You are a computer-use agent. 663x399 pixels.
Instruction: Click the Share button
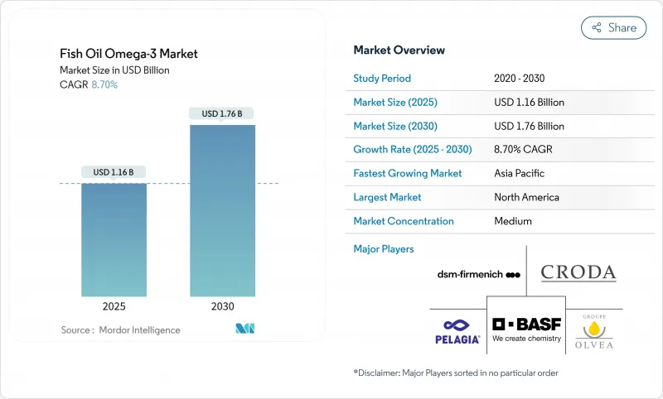tap(613, 27)
